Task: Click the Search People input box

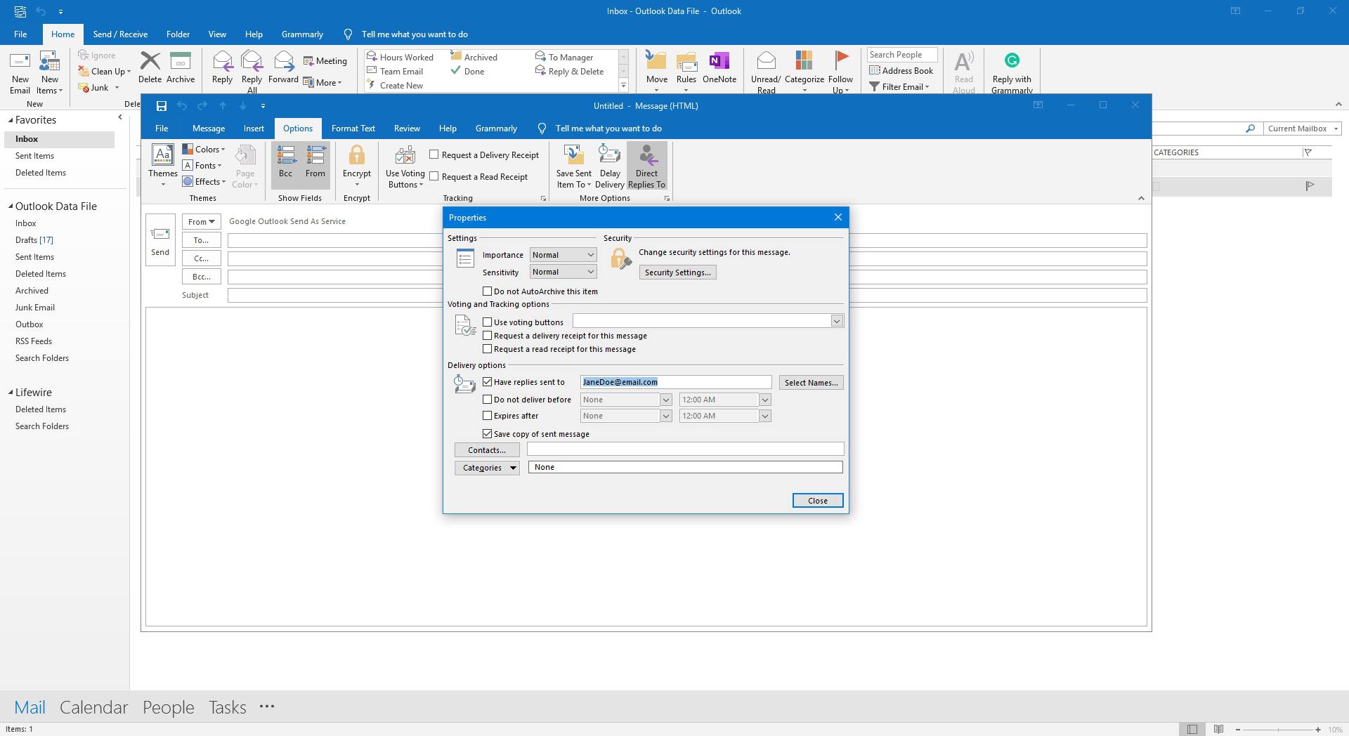Action: coord(902,55)
